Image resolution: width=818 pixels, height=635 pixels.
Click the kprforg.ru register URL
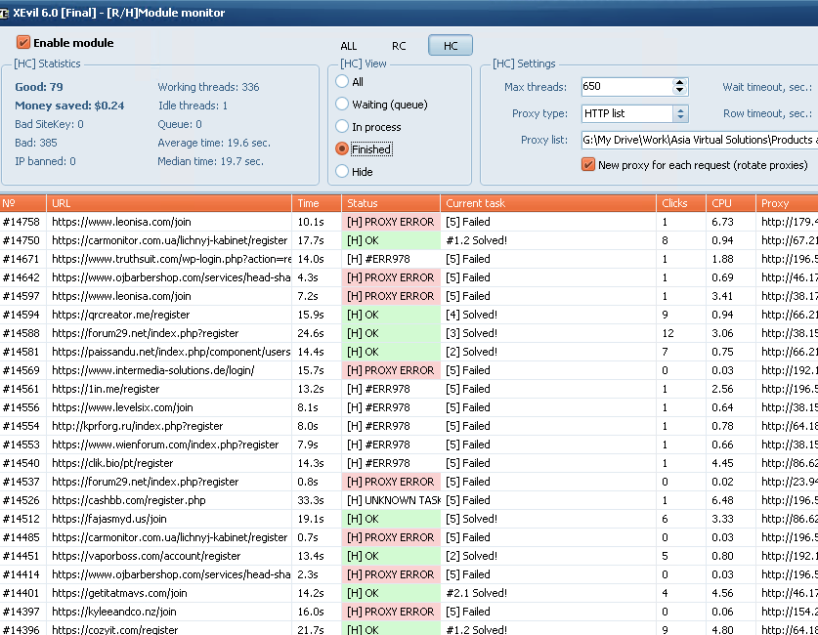click(137, 427)
